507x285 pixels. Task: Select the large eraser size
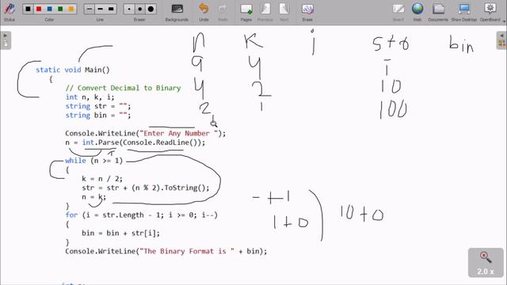pos(151,9)
